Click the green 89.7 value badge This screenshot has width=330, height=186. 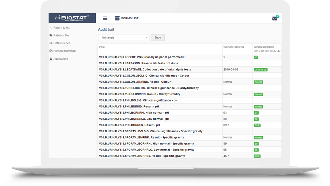[257, 125]
